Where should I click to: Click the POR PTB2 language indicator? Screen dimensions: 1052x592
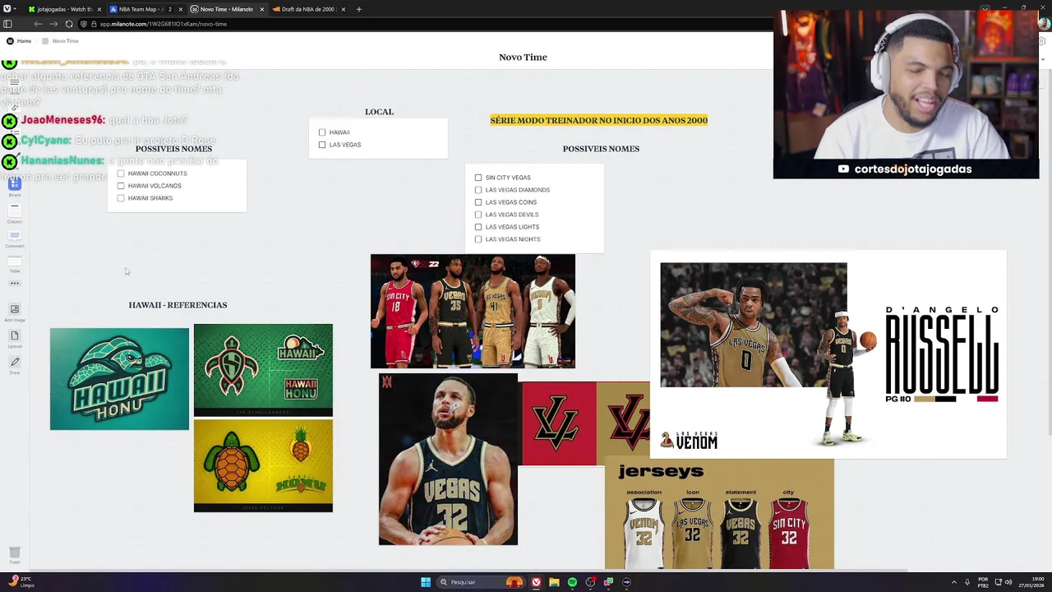tap(983, 582)
